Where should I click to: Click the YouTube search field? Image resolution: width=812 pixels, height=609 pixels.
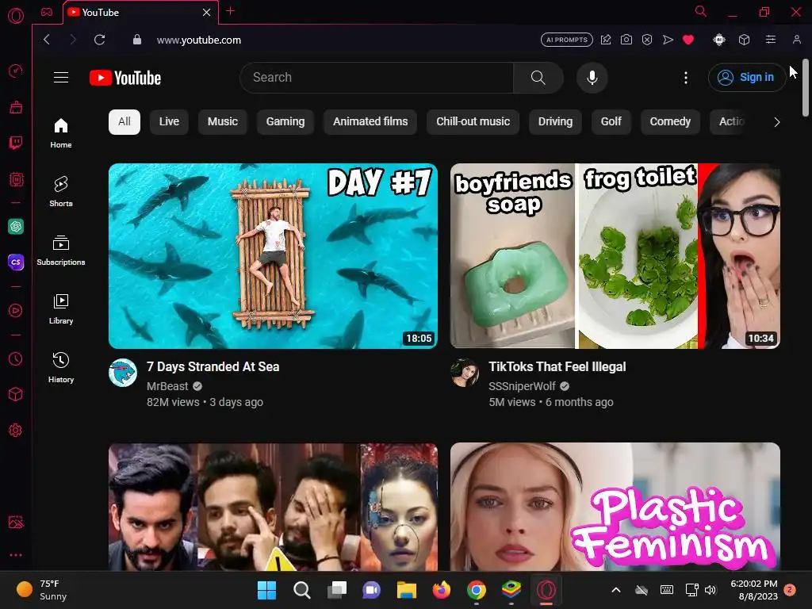click(x=377, y=78)
